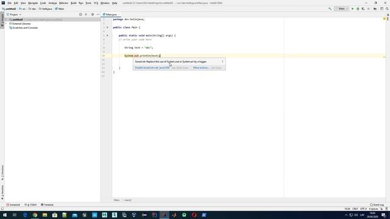Click main() in editor bottom breadcrumb
Image resolution: width=390 pixels, height=219 pixels.
click(127, 200)
